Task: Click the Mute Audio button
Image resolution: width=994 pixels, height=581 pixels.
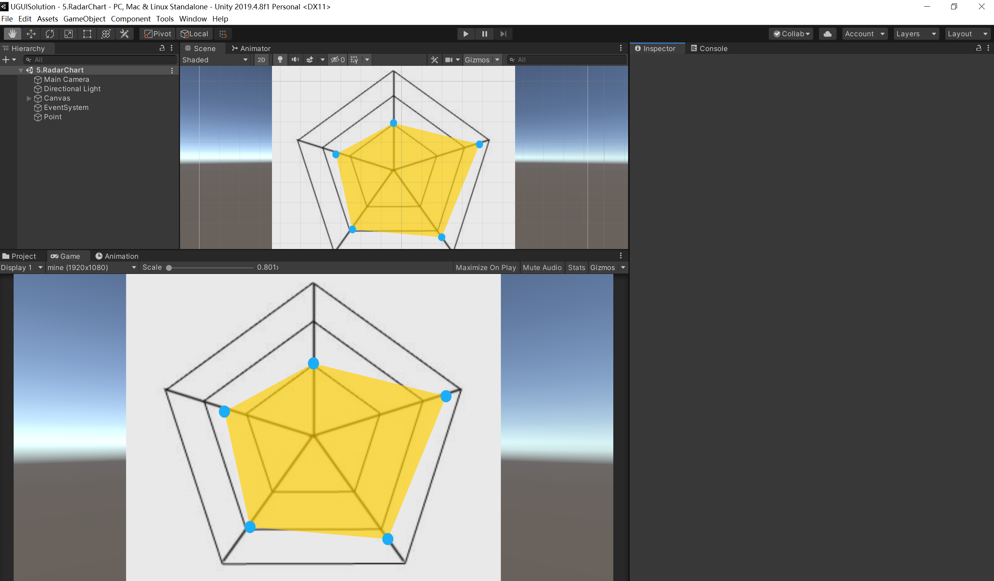Action: (x=542, y=268)
